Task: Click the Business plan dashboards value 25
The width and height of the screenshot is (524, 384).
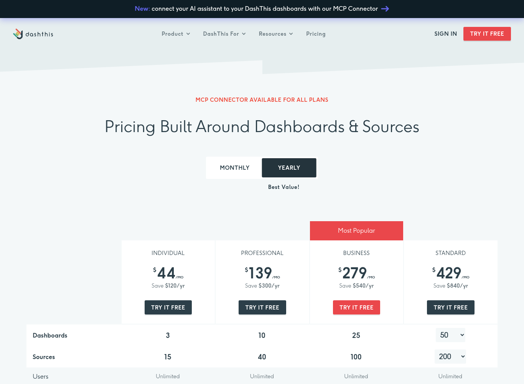Action: click(x=356, y=335)
